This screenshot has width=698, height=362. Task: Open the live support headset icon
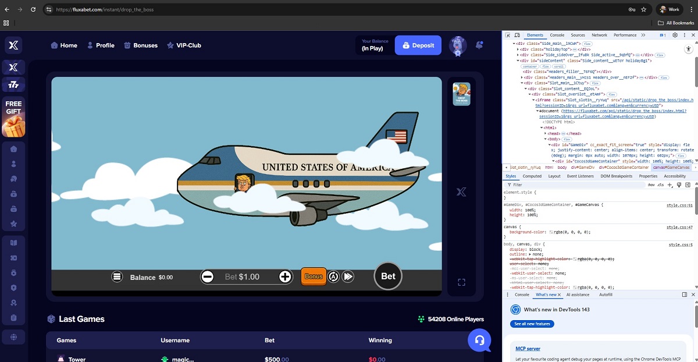[x=479, y=340]
